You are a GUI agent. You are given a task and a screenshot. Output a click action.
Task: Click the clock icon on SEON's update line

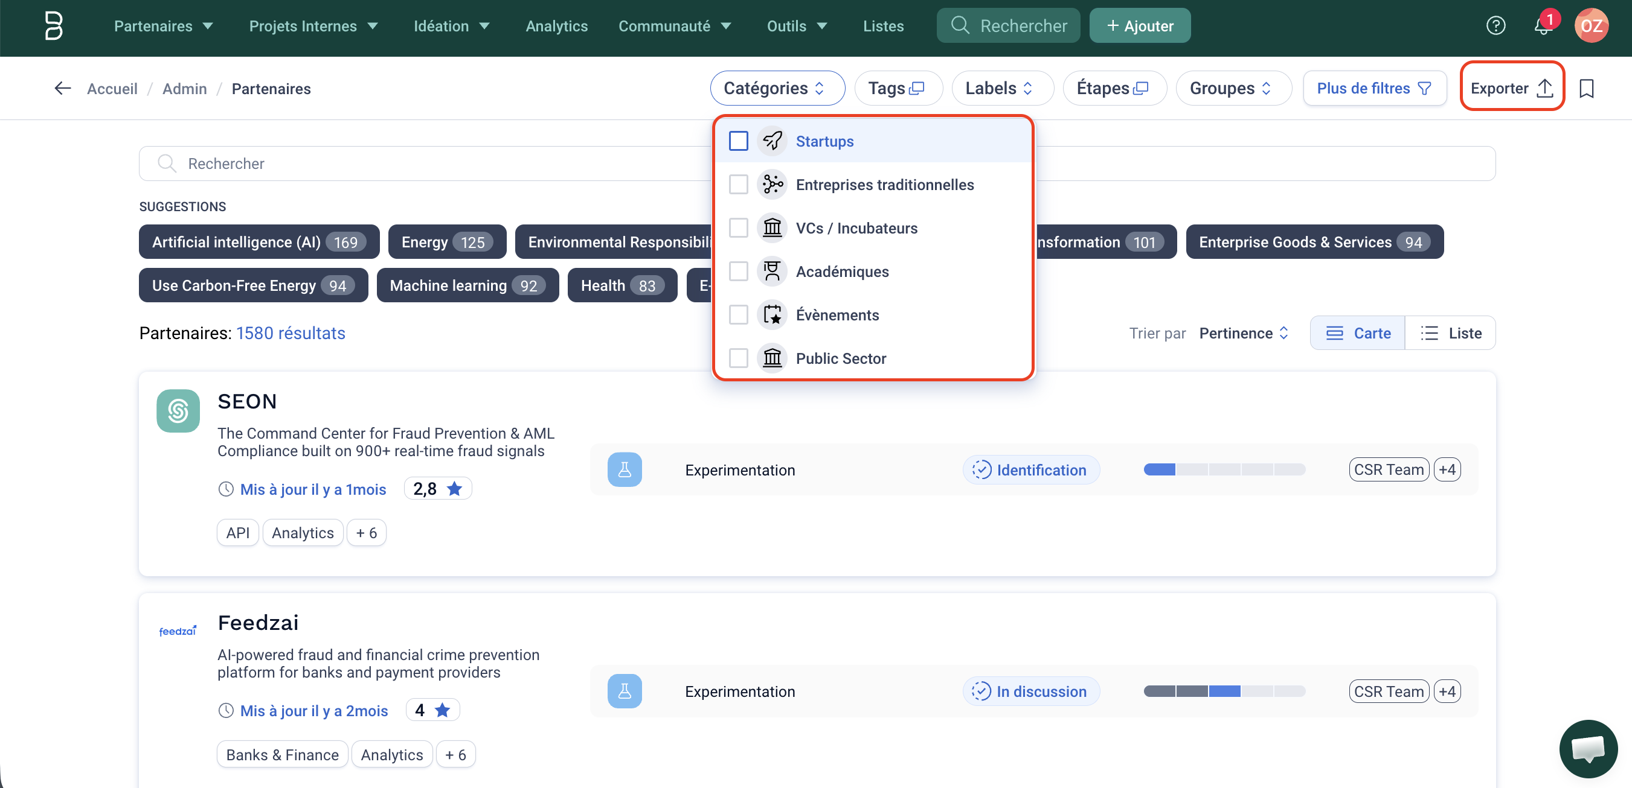click(225, 489)
